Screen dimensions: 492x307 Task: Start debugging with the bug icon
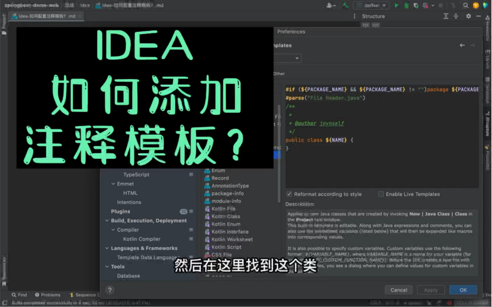click(x=406, y=5)
